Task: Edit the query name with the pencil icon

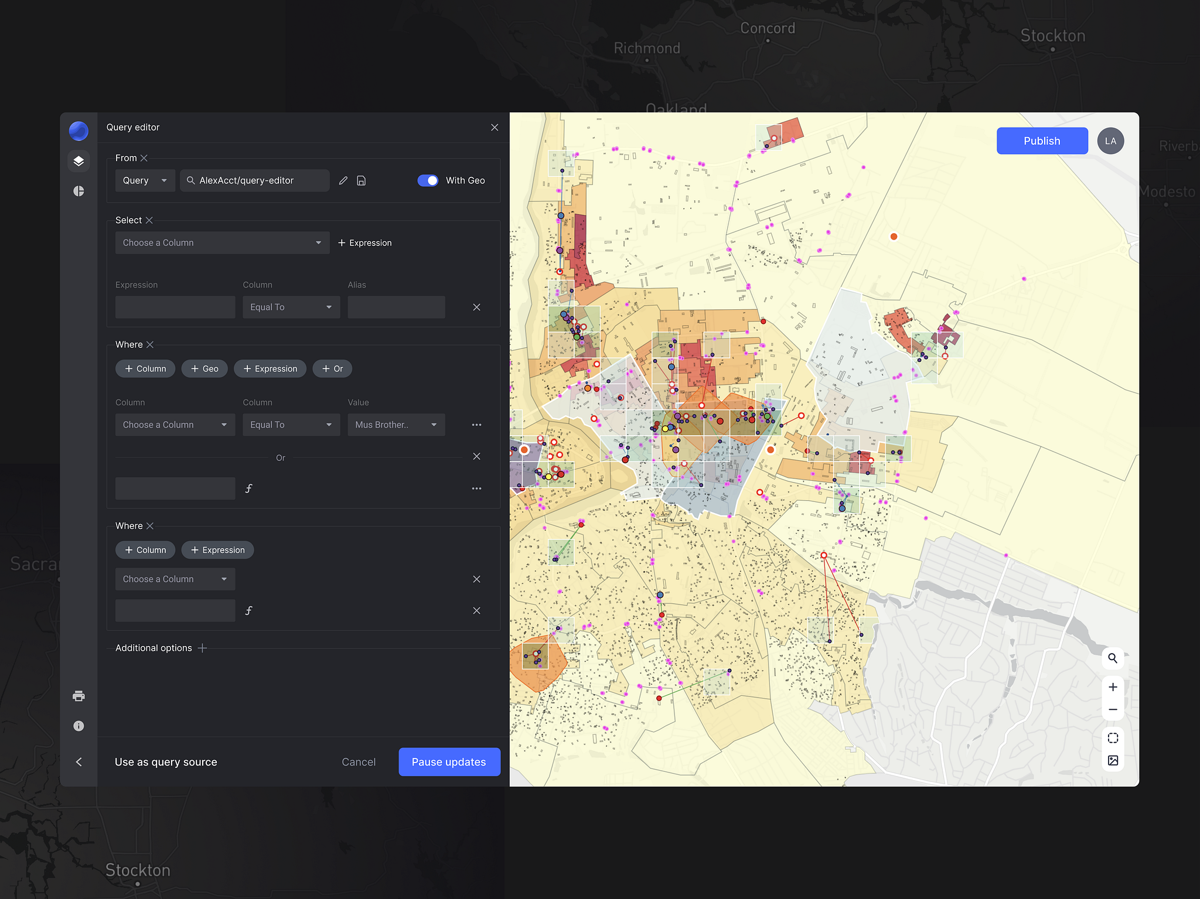Action: click(343, 180)
